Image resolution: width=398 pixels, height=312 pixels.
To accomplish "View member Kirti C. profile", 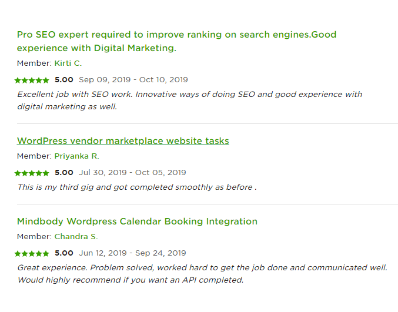I will (68, 63).
